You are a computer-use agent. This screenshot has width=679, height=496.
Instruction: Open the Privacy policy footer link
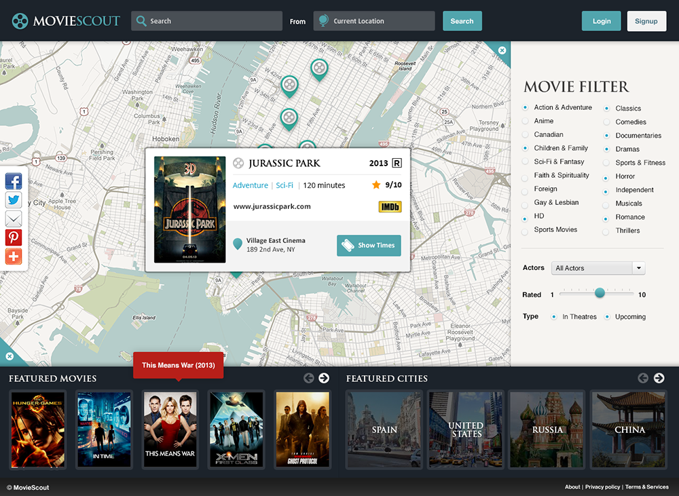pyautogui.click(x=602, y=487)
